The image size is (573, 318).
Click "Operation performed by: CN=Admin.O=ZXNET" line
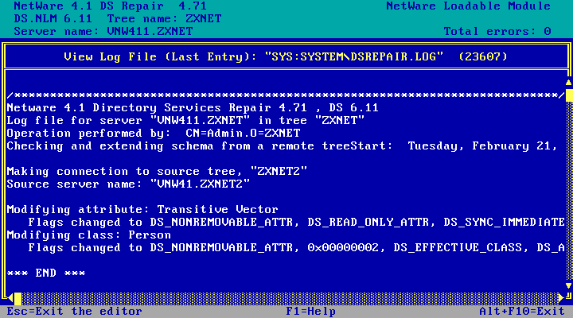coord(154,133)
